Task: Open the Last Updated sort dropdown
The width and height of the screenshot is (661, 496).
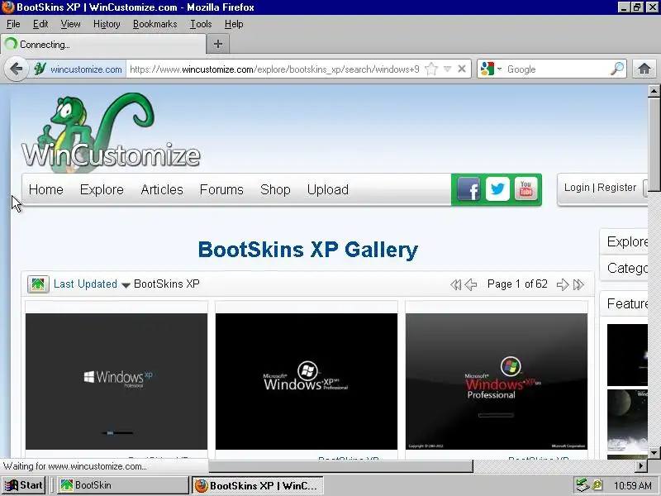Action: [x=92, y=284]
